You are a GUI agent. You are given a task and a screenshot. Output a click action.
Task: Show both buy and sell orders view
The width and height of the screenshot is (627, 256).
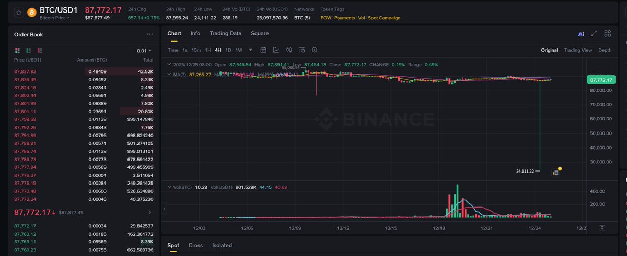click(17, 51)
